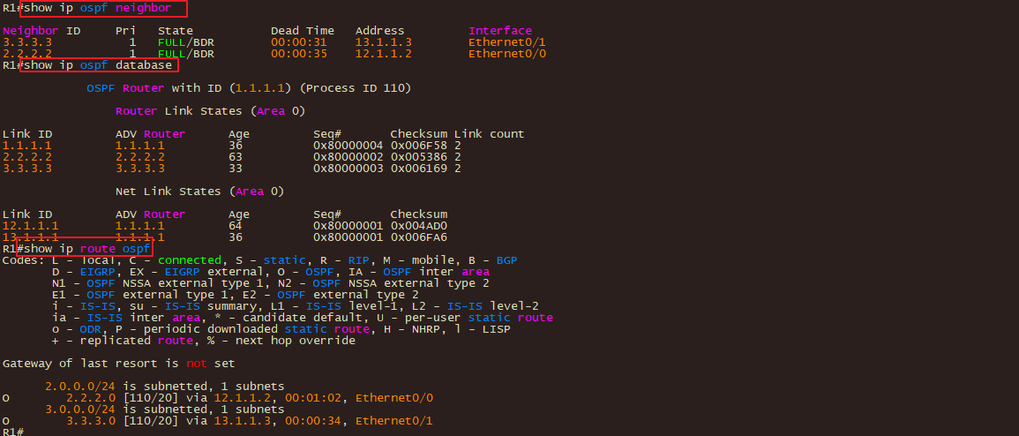This screenshot has width=1019, height=436.
Task: Click Ethernet0/1 in the neighbor table
Action: click(507, 42)
